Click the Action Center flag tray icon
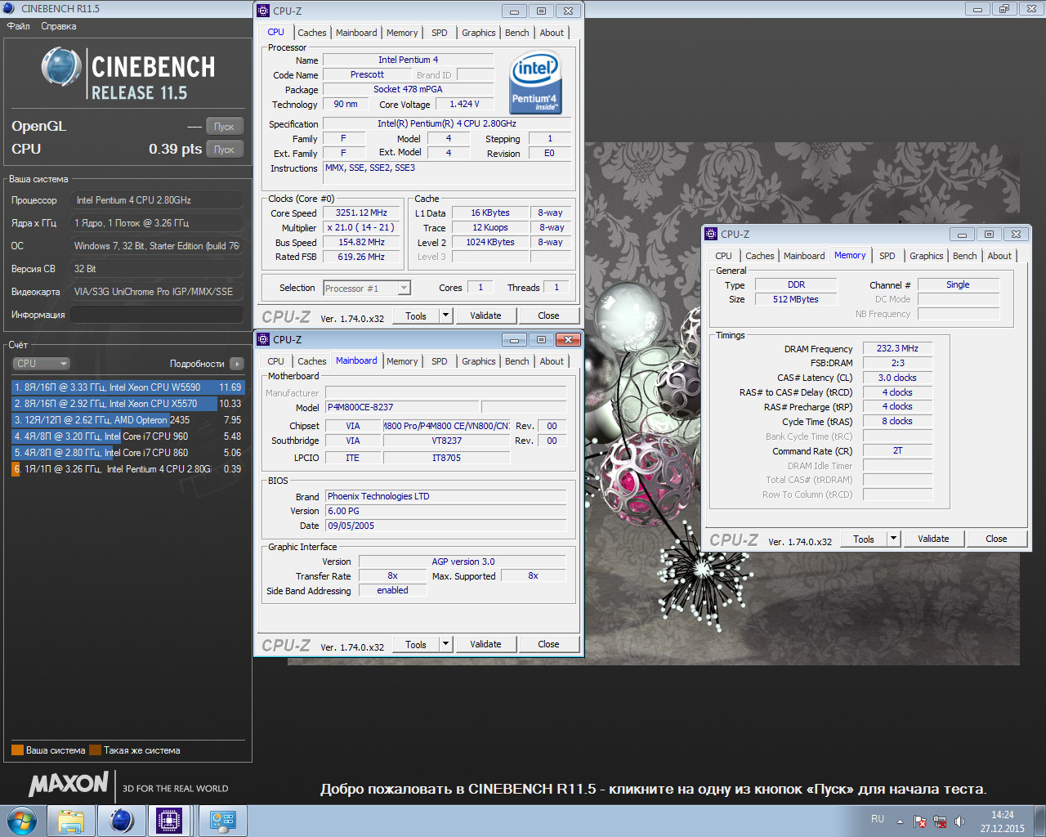Screen dimensions: 1046x837 tap(920, 821)
